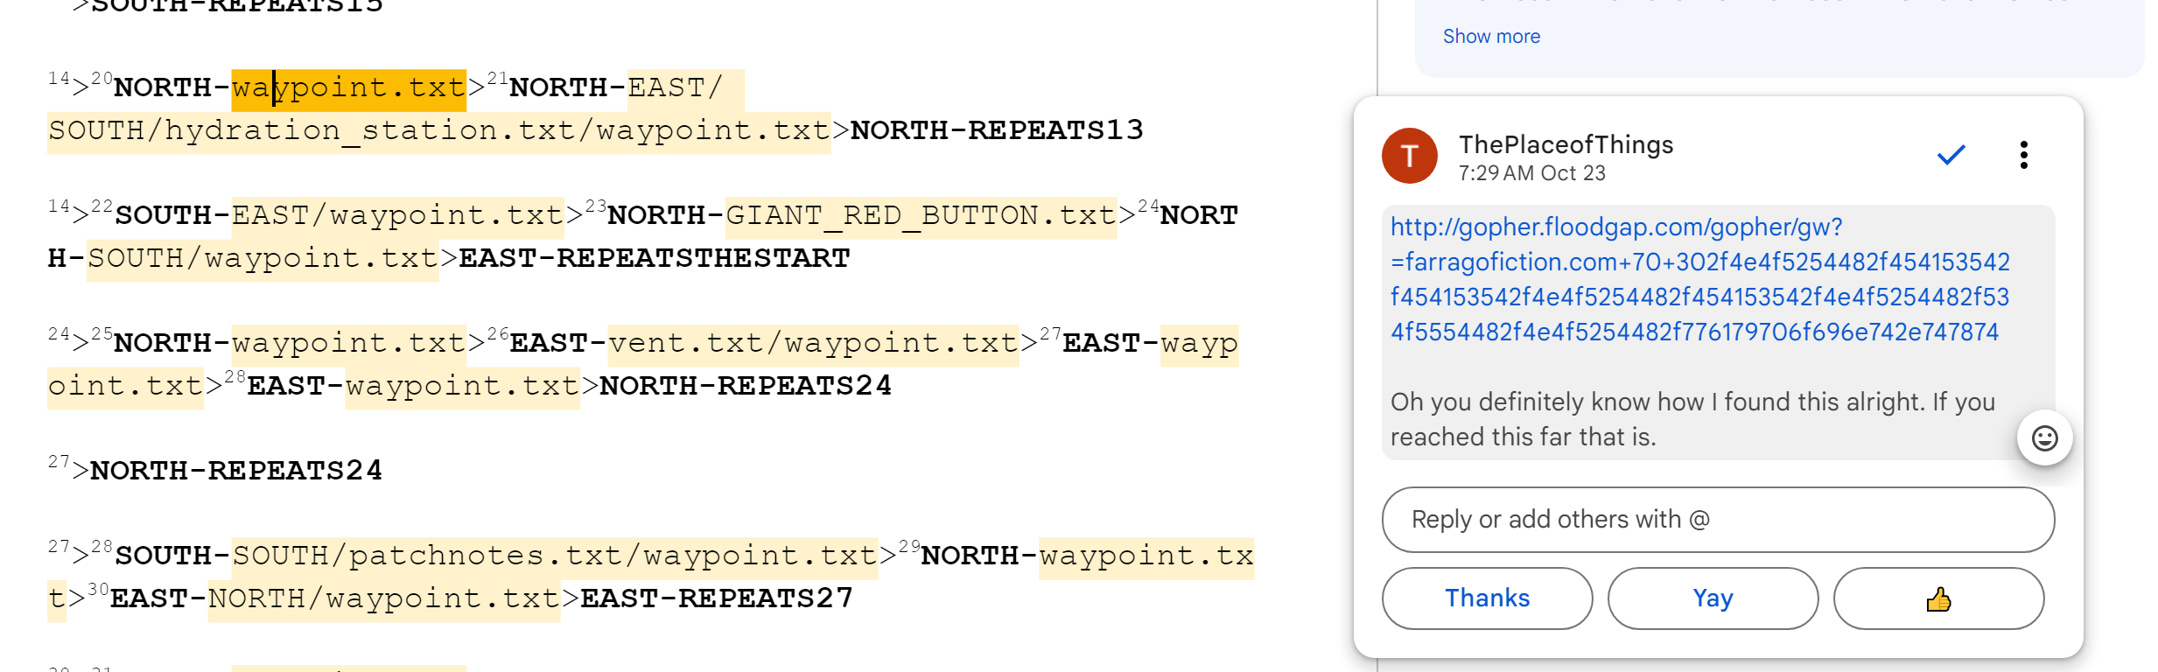Click ThePlaceofThings red avatar icon
This screenshot has width=2158, height=672.
pyautogui.click(x=1409, y=156)
